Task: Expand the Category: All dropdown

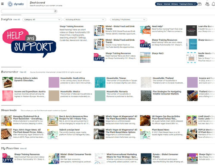Action: click(42, 20)
